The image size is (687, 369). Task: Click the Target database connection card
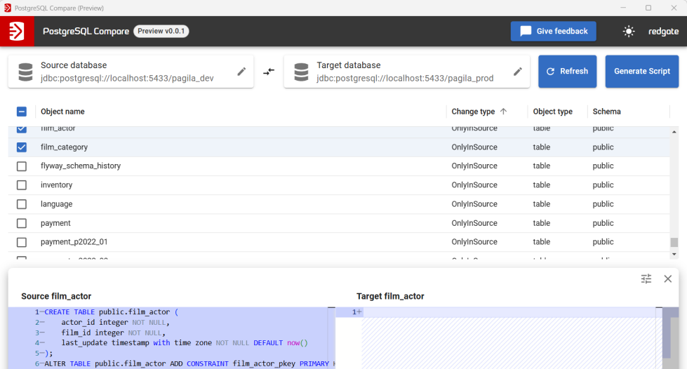tap(406, 72)
